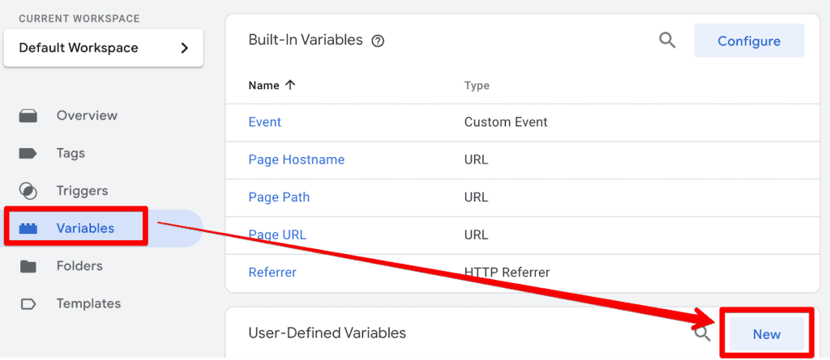Viewport: 830px width, 360px height.
Task: Open the Tags section
Action: 71,154
